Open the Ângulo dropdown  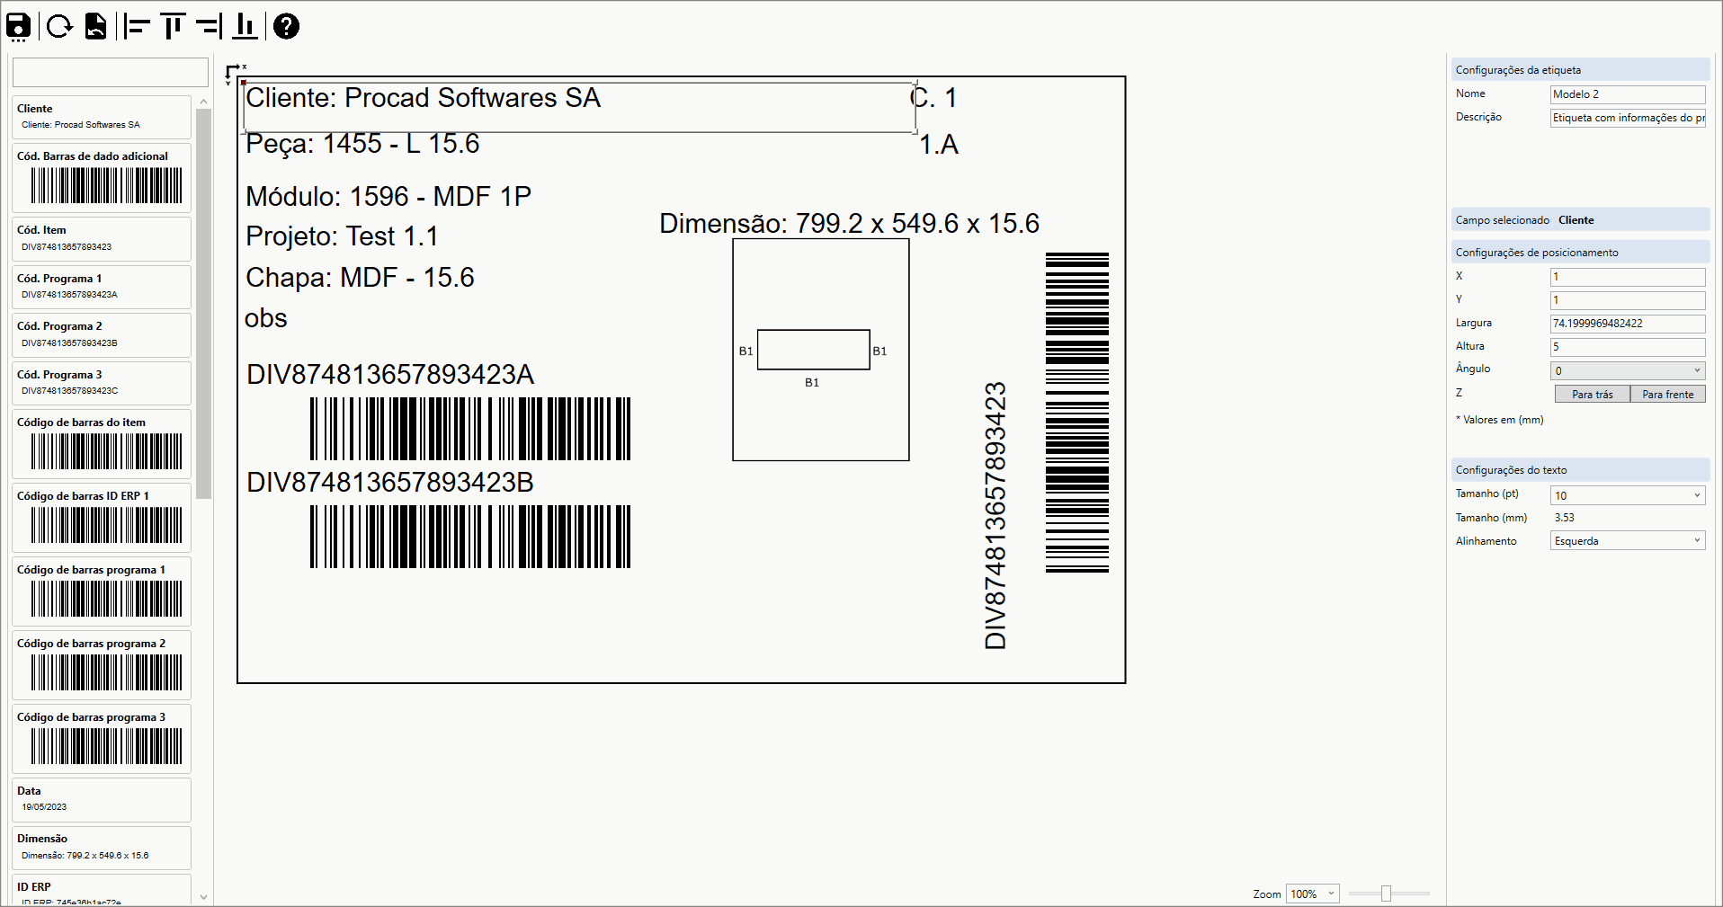(1628, 370)
